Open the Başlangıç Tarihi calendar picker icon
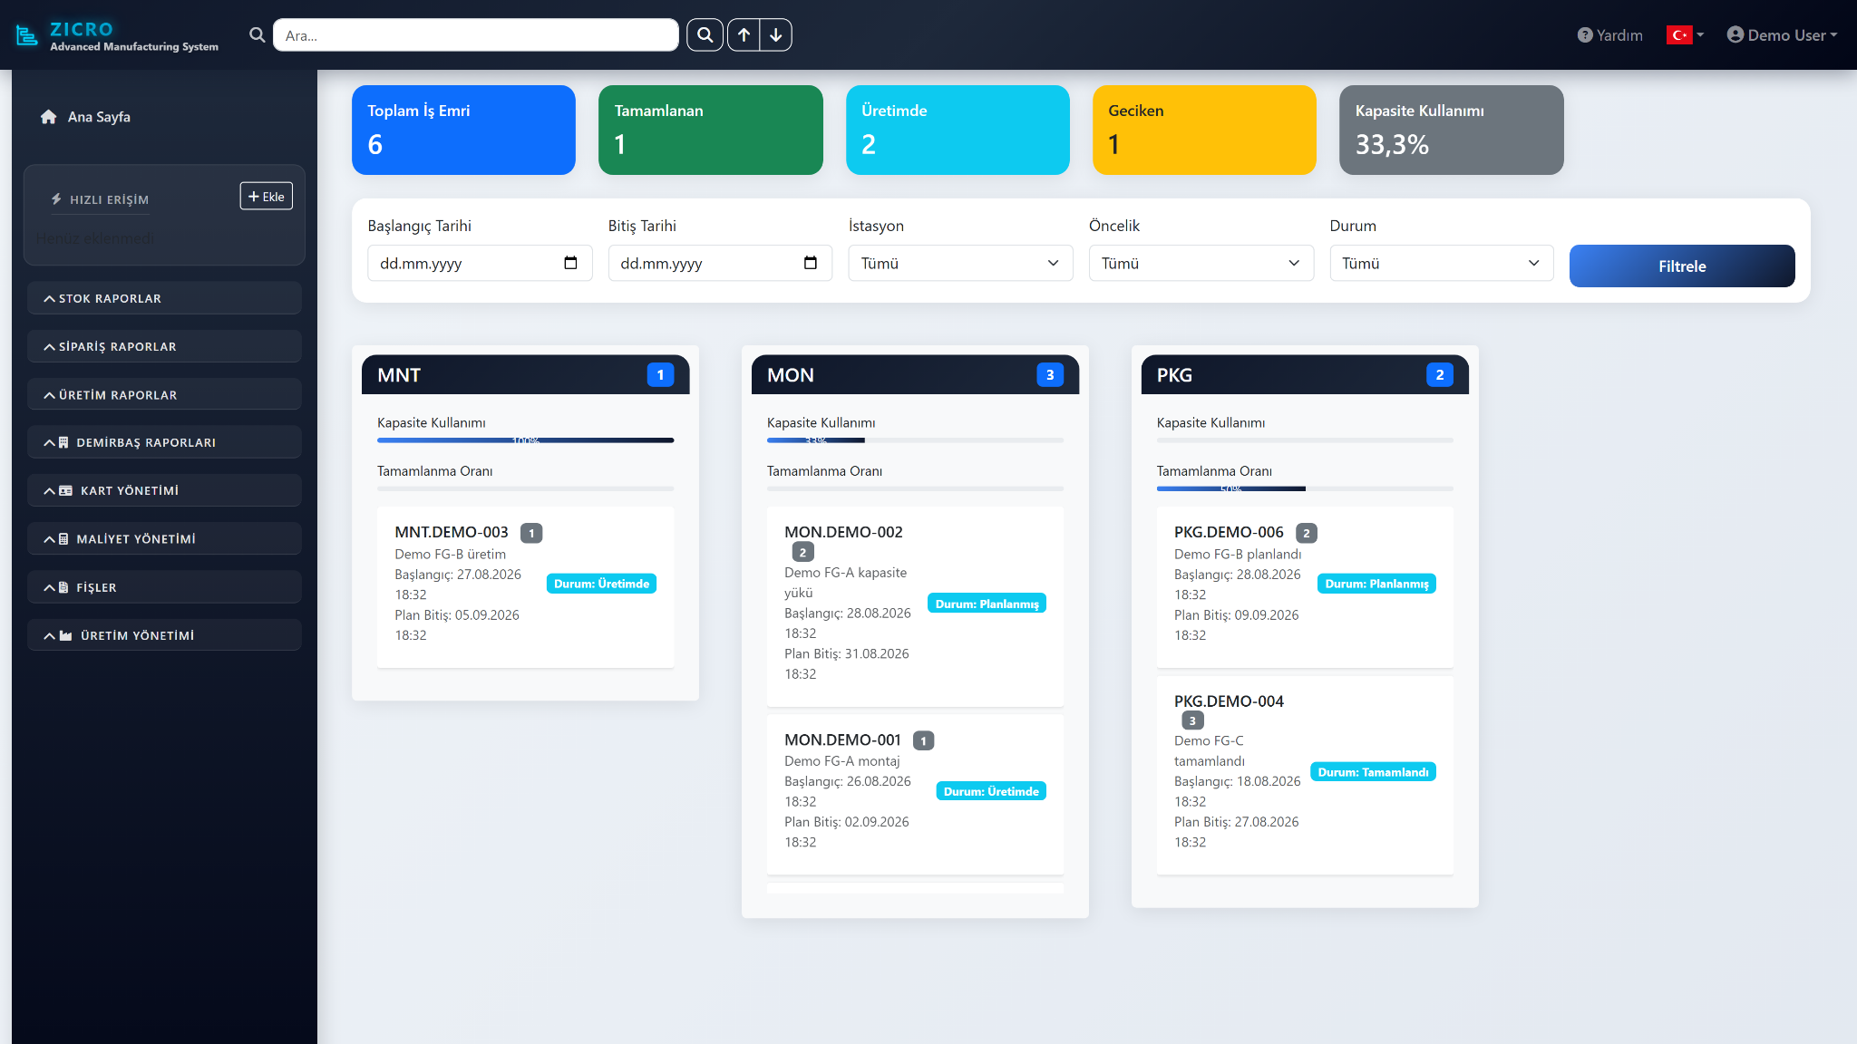This screenshot has height=1044, width=1857. click(x=570, y=263)
